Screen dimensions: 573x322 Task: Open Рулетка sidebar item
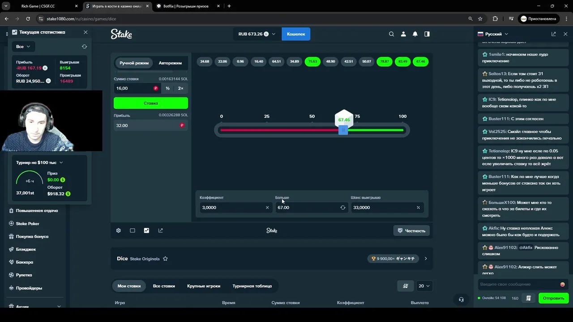point(24,275)
